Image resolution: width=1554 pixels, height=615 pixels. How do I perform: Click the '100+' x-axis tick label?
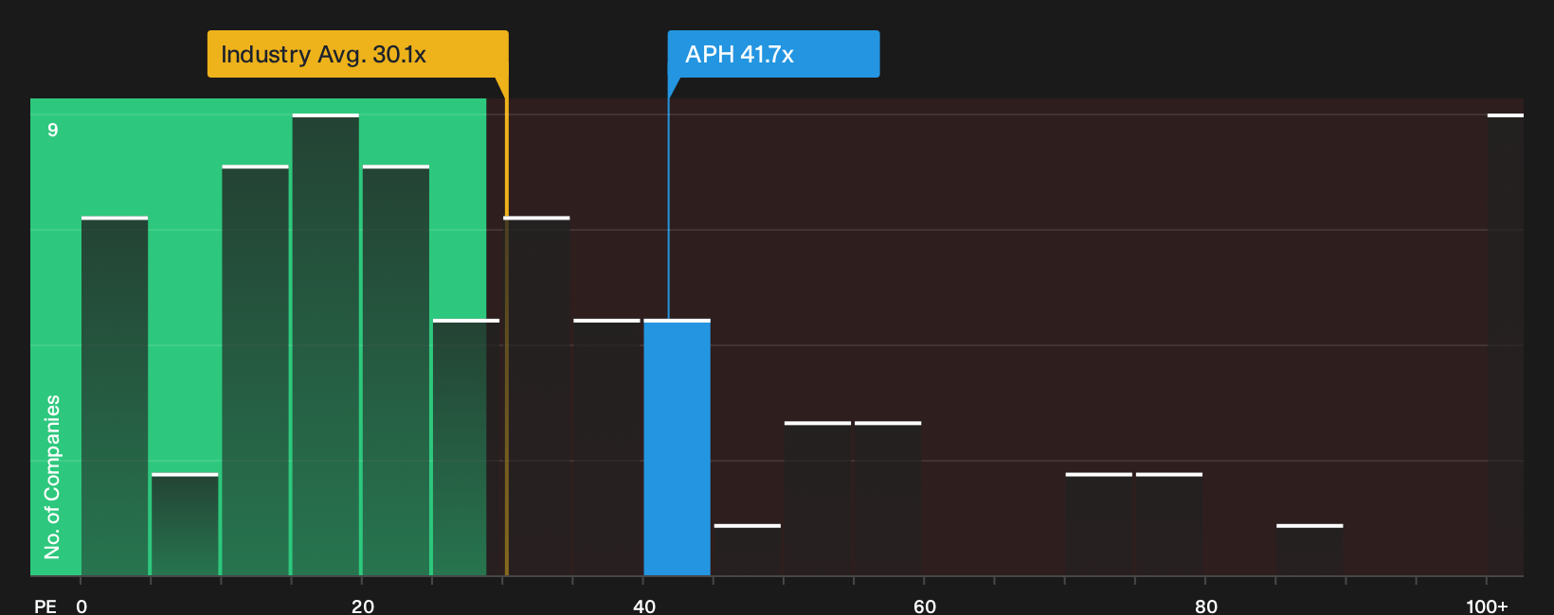pos(1487,606)
